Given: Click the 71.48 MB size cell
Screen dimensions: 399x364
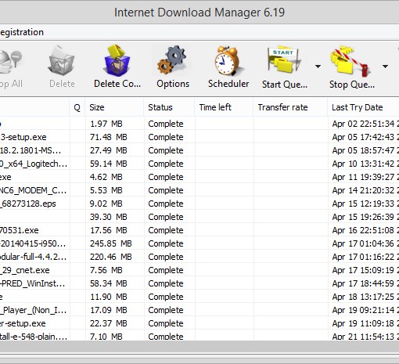Looking at the screenshot, I should pyautogui.click(x=109, y=137).
